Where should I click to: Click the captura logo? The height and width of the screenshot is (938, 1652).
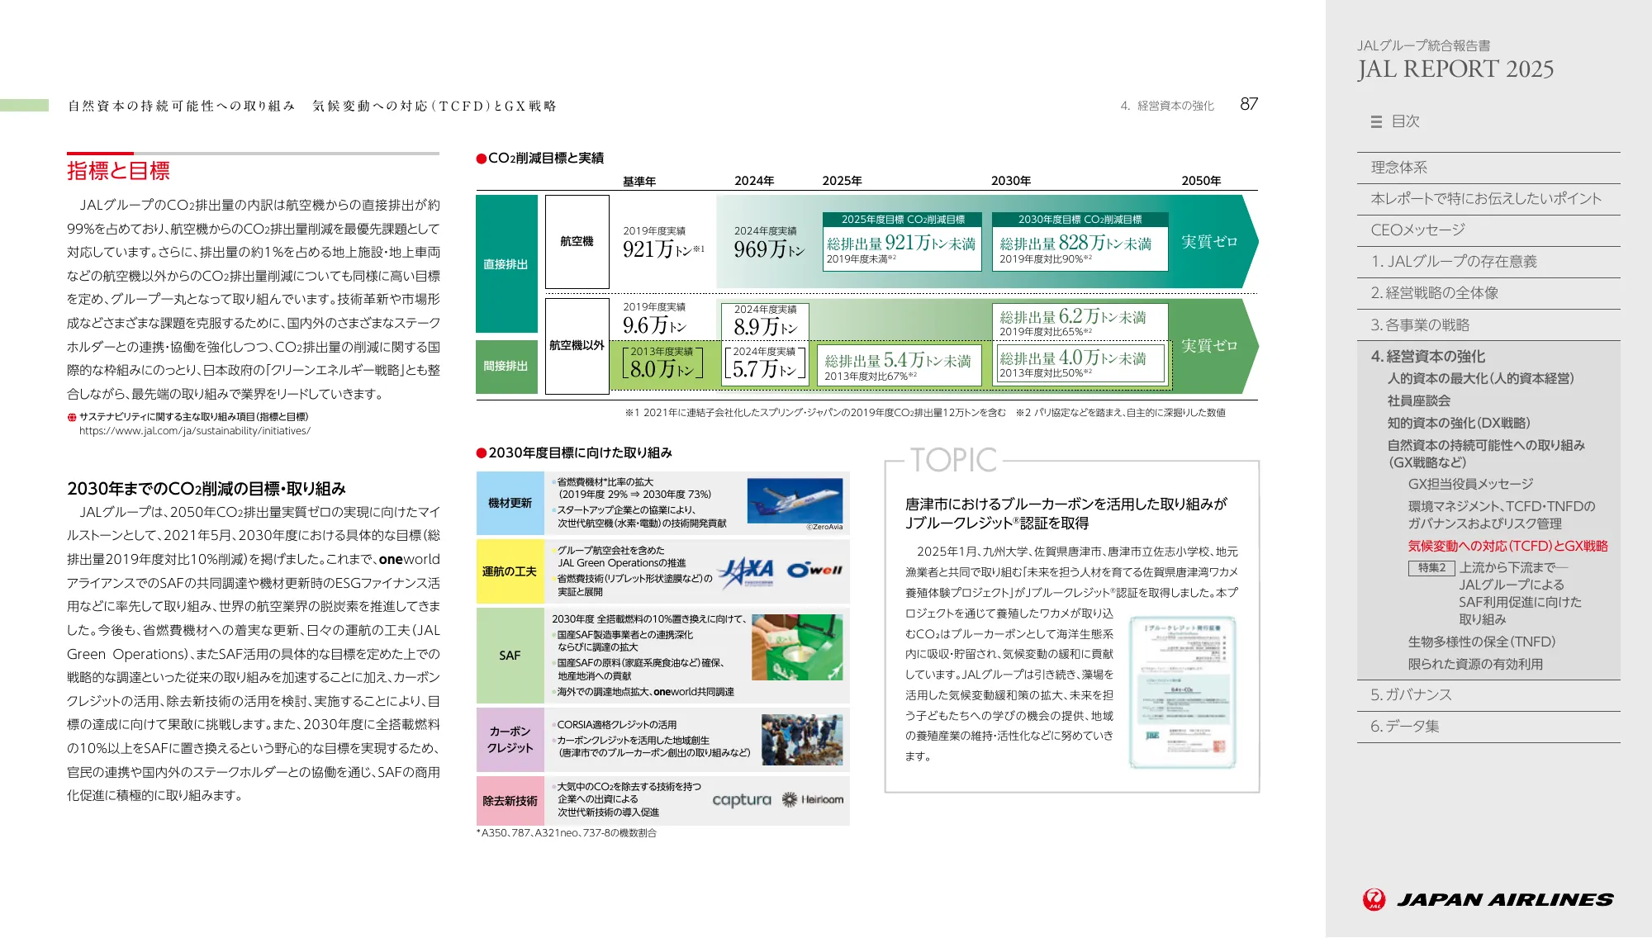pos(741,800)
